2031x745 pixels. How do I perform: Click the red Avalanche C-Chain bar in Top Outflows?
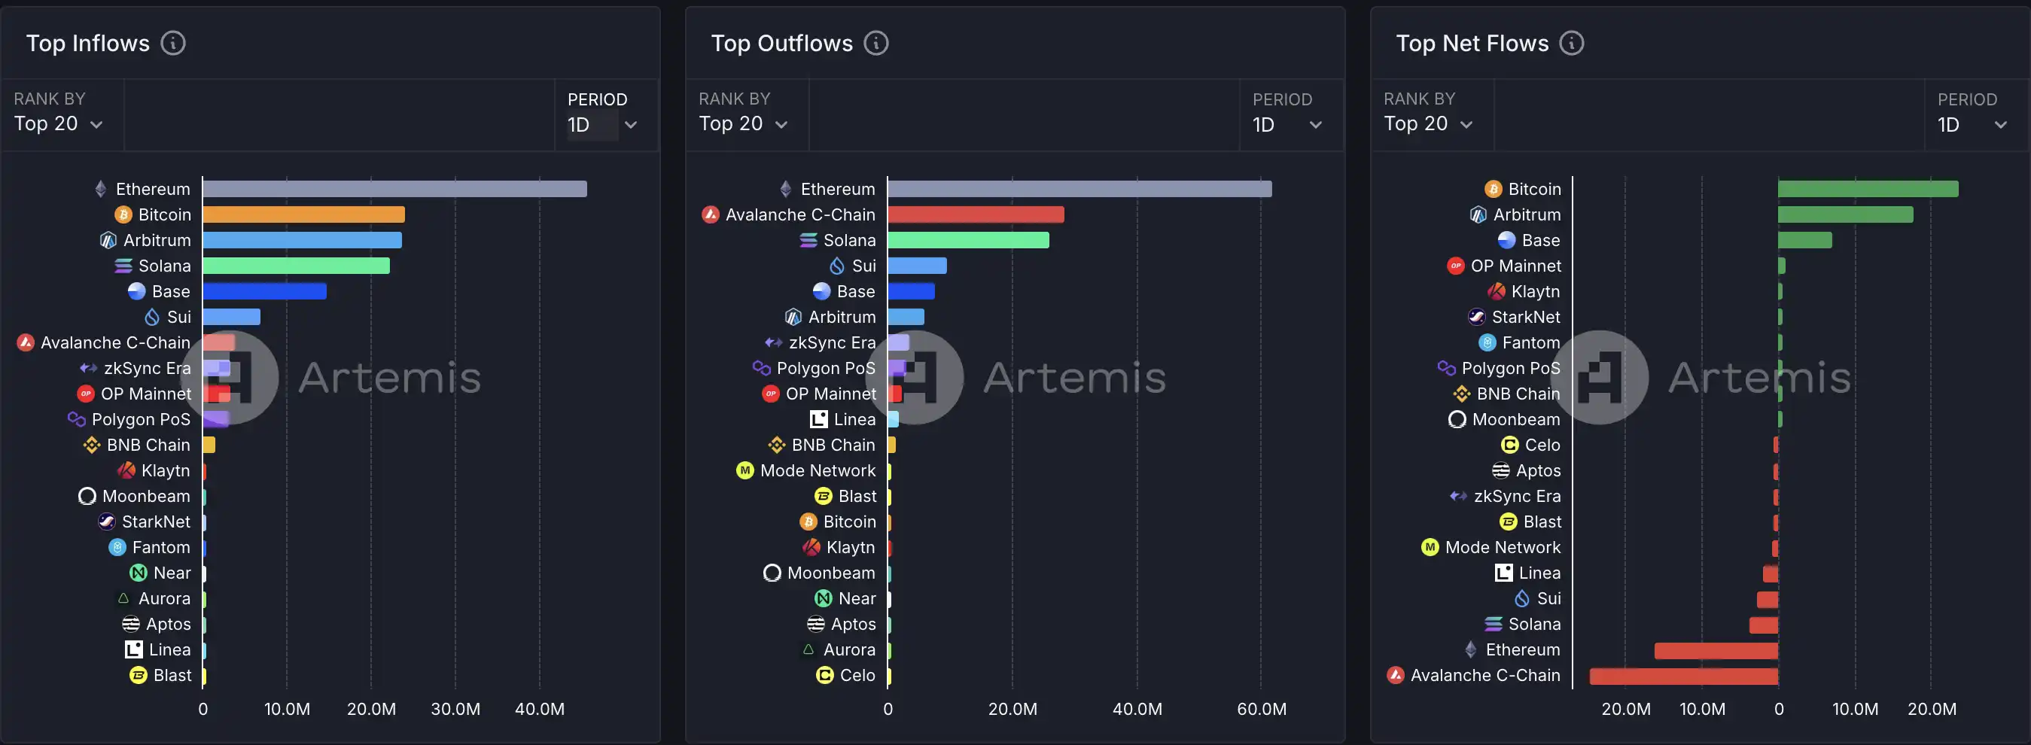click(976, 214)
